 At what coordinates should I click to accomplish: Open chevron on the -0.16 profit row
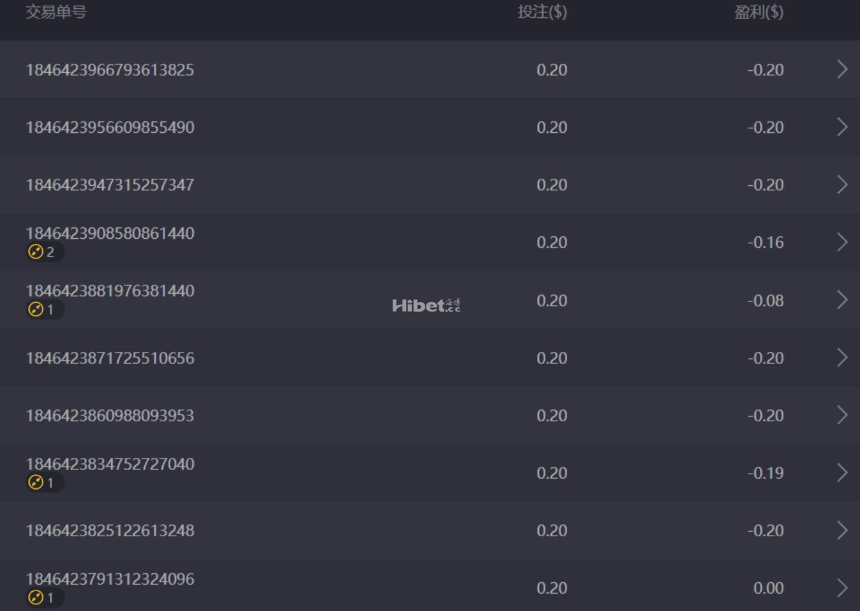click(842, 242)
